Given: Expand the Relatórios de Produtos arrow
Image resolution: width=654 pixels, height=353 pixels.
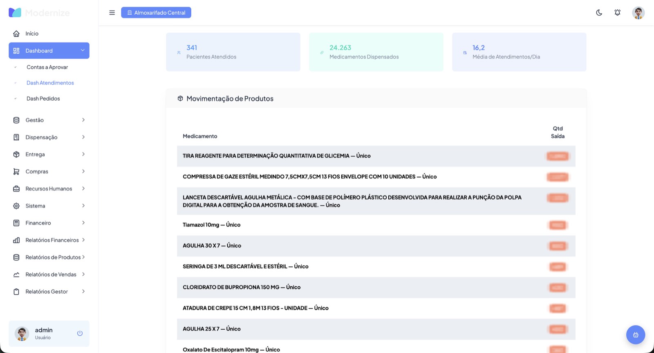Looking at the screenshot, I should coord(83,258).
